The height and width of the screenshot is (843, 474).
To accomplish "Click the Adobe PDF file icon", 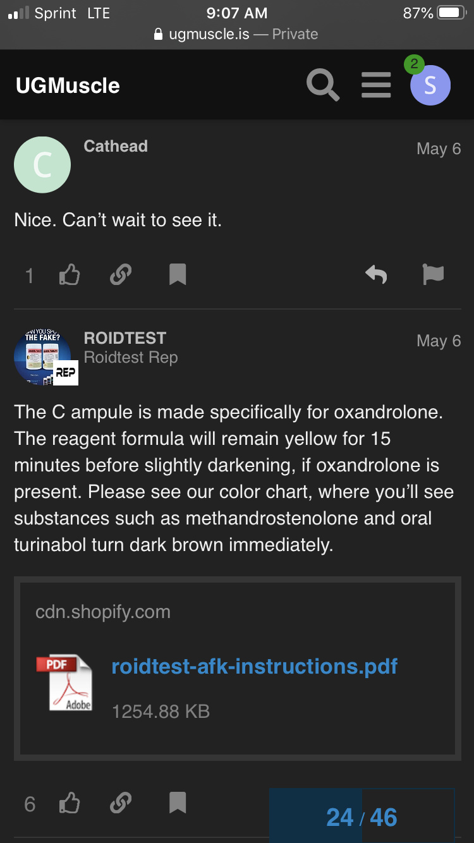I will pos(65,682).
